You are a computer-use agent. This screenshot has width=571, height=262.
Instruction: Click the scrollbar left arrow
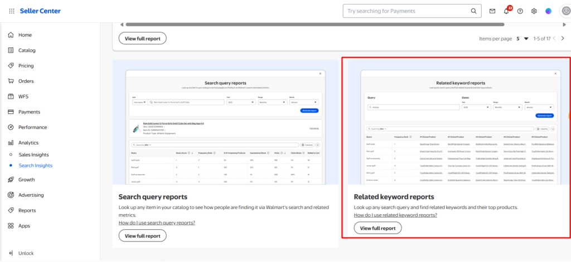tap(122, 24)
